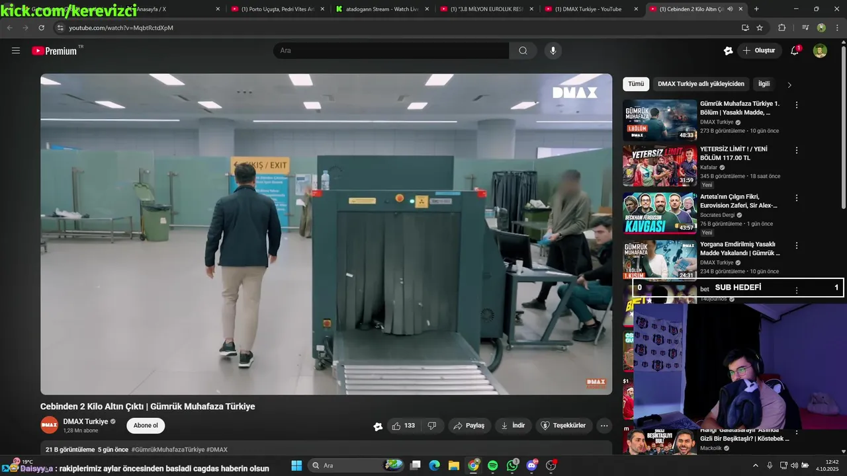Select DMAX Turkiye adlı yükleyiciden chip
Screen dimensions: 847x476
701,84
